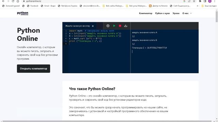
Task: Click Открыть компилятор button
Action: point(33,68)
